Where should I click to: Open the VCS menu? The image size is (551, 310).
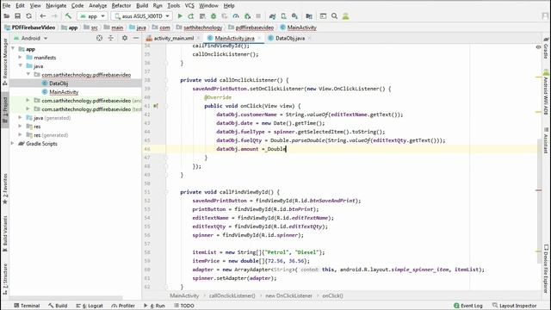[189, 6]
